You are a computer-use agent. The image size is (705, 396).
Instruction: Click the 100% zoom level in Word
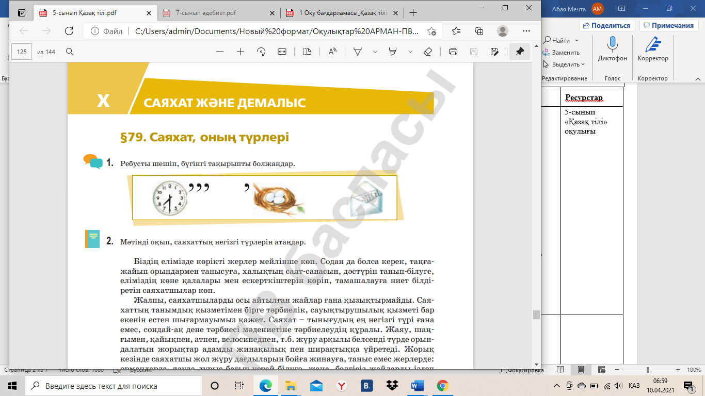(x=694, y=370)
